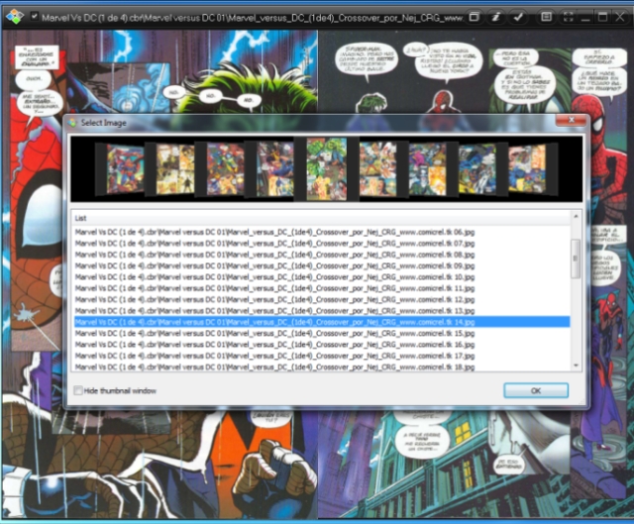Click the list panel icon in title bar
The height and width of the screenshot is (524, 634).
[546, 17]
